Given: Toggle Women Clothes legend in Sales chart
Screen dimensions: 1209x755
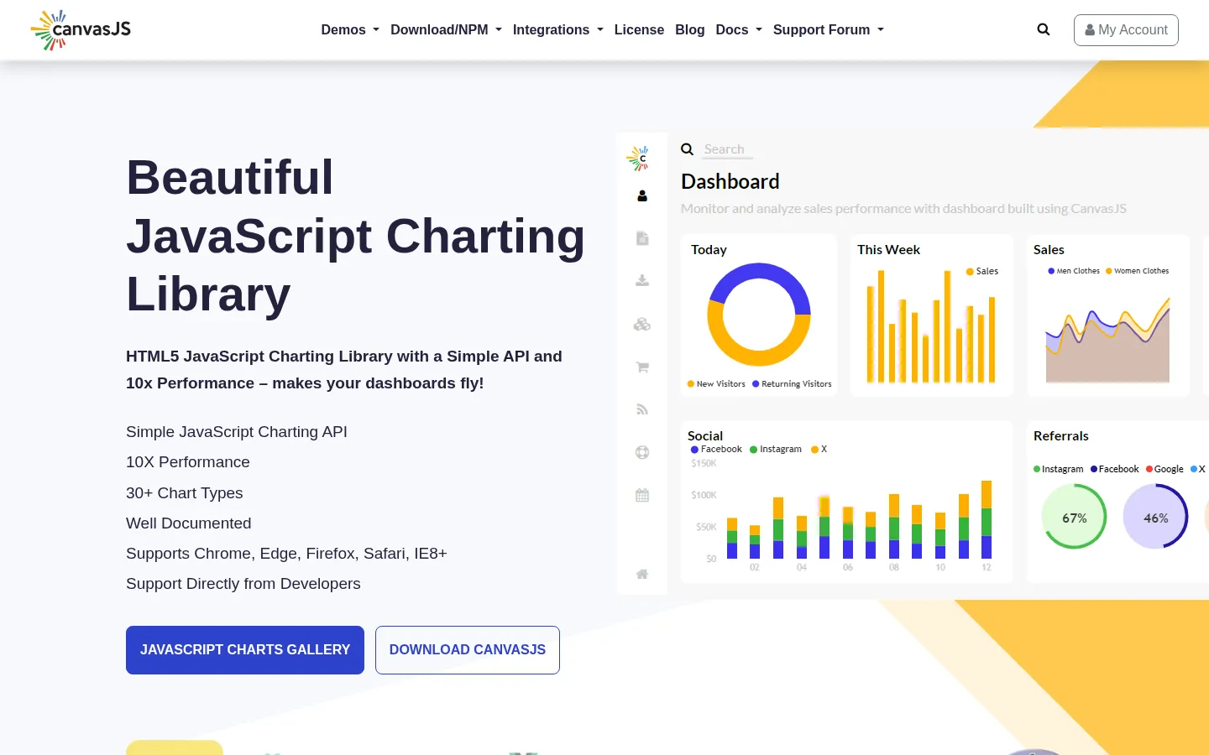Looking at the screenshot, I should (x=1137, y=271).
